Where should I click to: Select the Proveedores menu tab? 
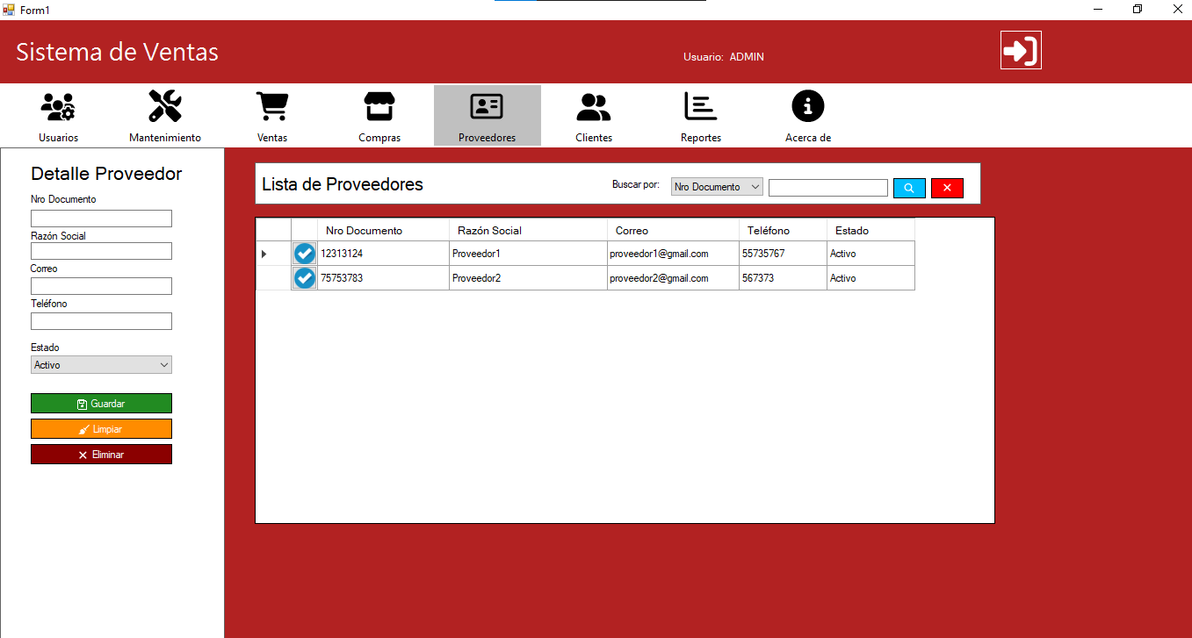[x=487, y=115]
